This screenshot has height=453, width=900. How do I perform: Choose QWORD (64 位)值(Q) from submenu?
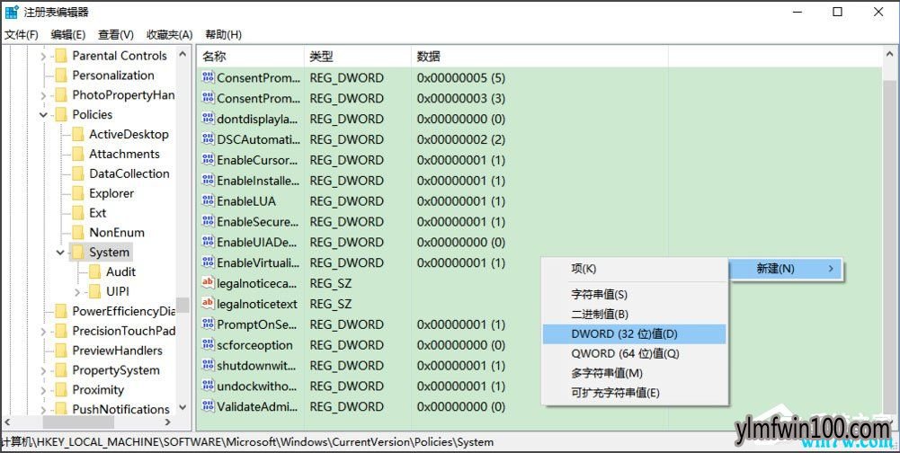634,353
